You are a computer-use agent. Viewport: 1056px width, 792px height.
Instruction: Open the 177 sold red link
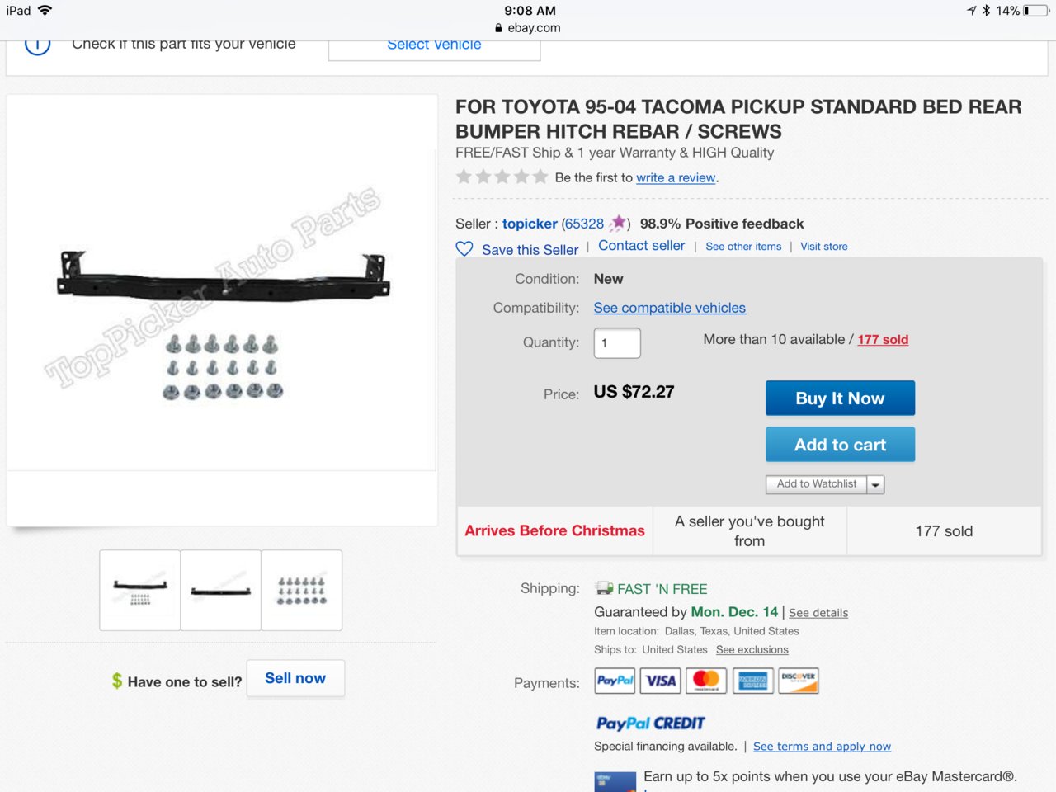883,339
